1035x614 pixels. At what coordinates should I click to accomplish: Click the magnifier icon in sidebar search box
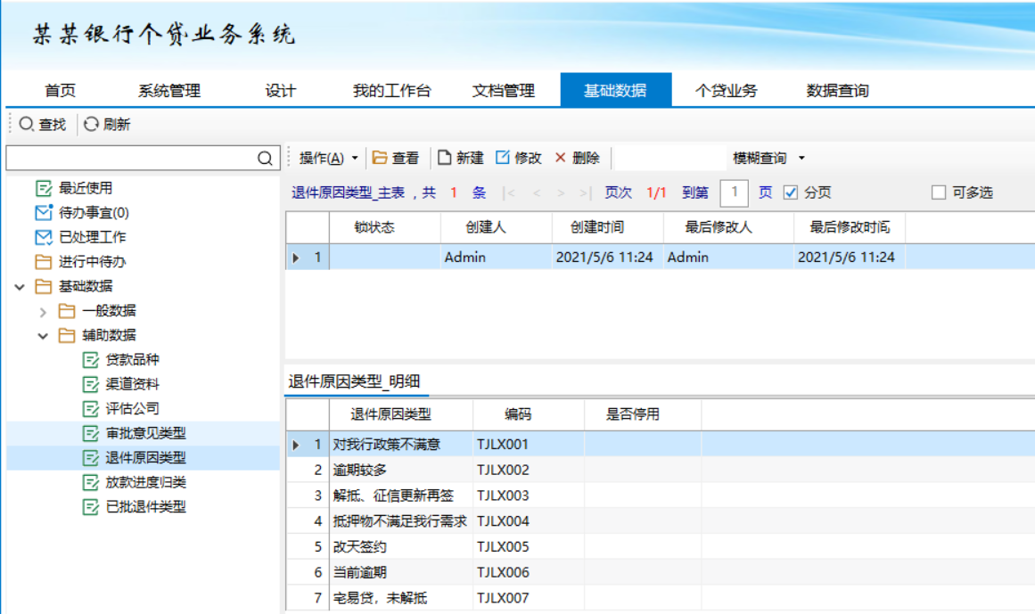265,159
